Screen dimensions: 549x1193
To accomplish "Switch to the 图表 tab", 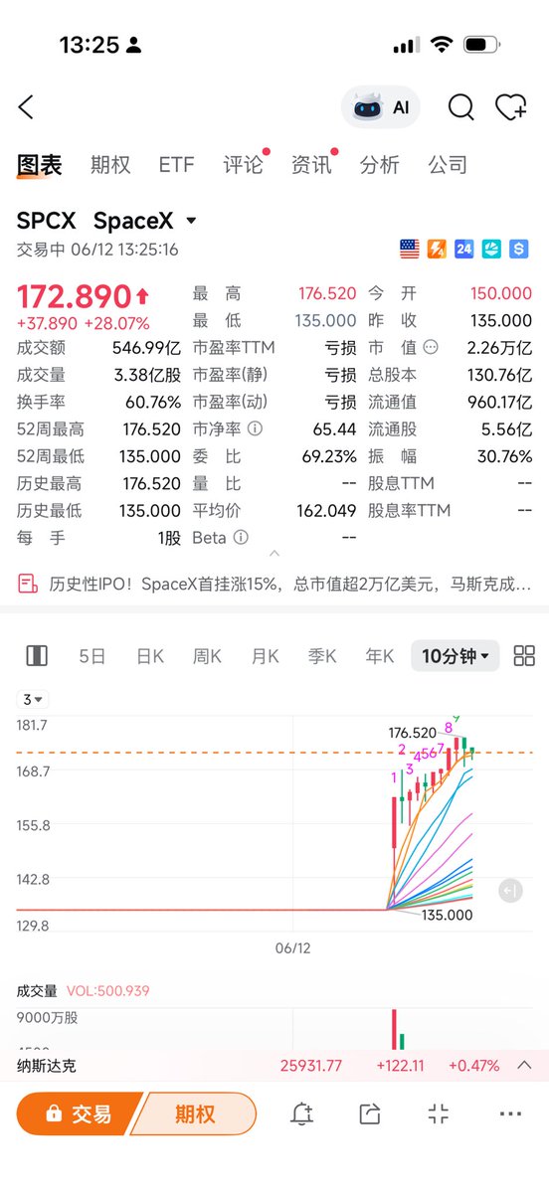I will [x=40, y=165].
